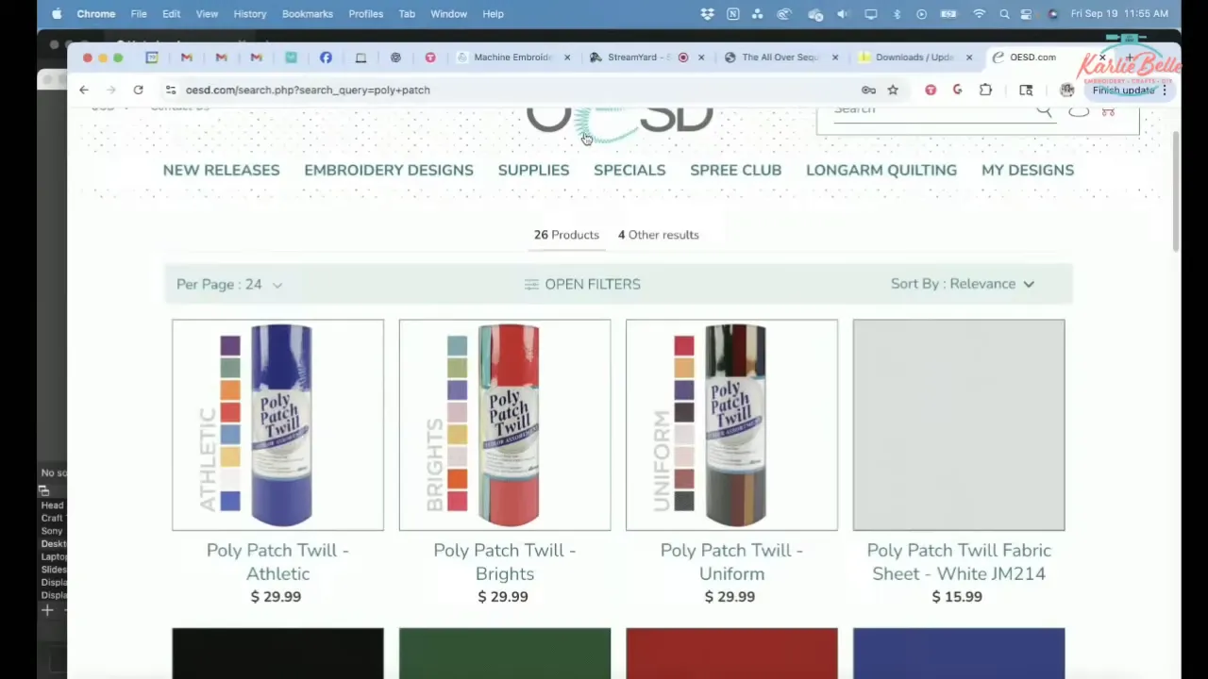Select the Poly Patch Twill Athletic thumbnail

tap(277, 424)
